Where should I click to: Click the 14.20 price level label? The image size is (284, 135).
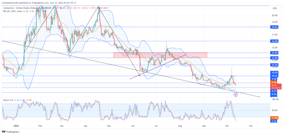click(275, 53)
